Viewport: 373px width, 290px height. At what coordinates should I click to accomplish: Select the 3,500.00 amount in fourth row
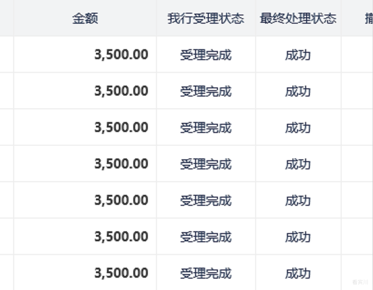pyautogui.click(x=121, y=164)
